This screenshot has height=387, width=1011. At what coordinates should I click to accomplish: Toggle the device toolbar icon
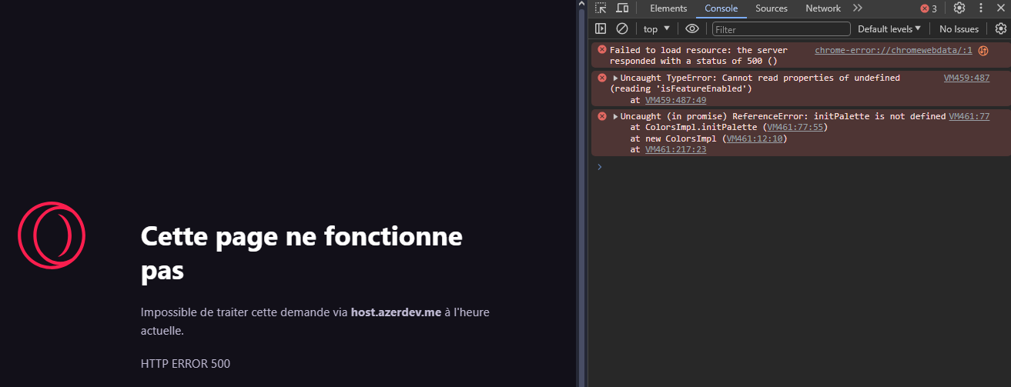click(x=622, y=8)
